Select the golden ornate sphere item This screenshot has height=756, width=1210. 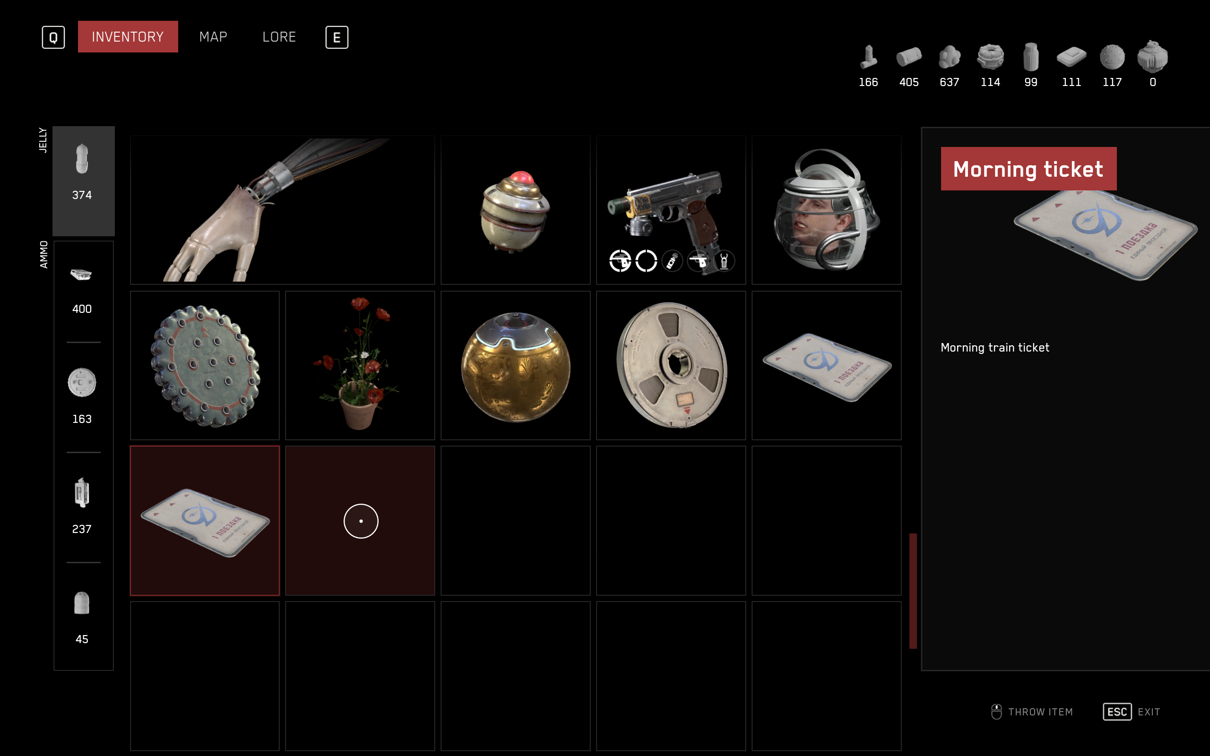tap(515, 366)
